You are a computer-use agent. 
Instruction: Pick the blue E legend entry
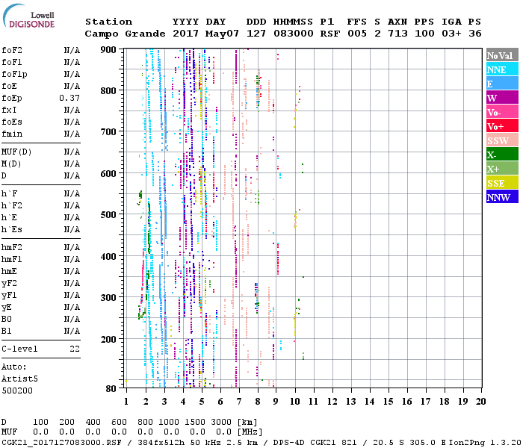coord(501,84)
